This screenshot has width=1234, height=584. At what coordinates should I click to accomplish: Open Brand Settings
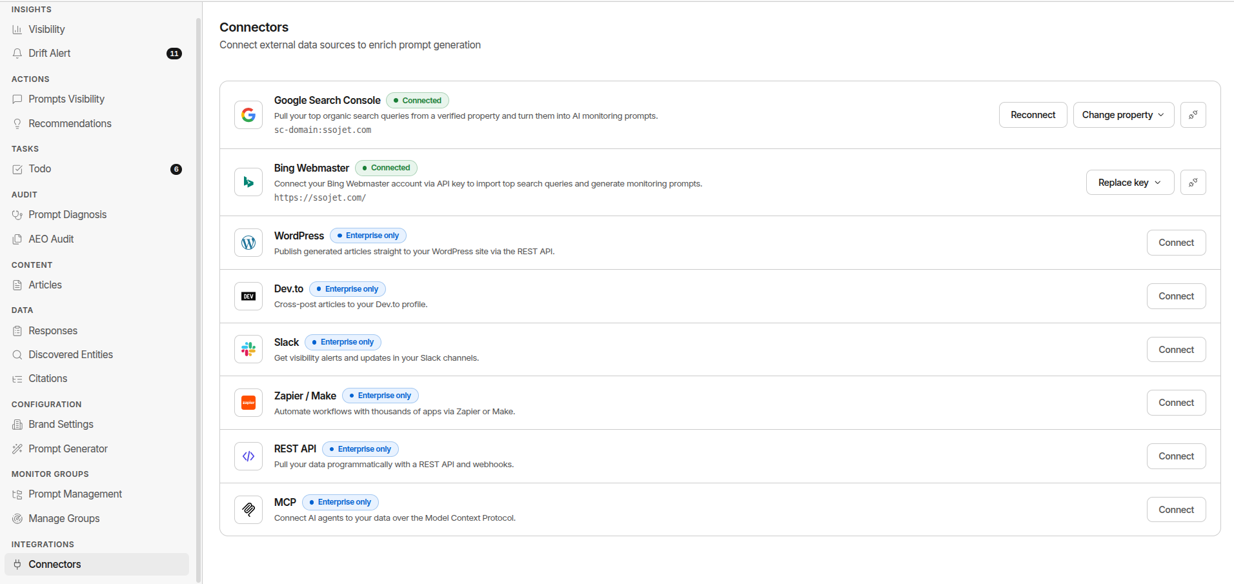[97, 425]
